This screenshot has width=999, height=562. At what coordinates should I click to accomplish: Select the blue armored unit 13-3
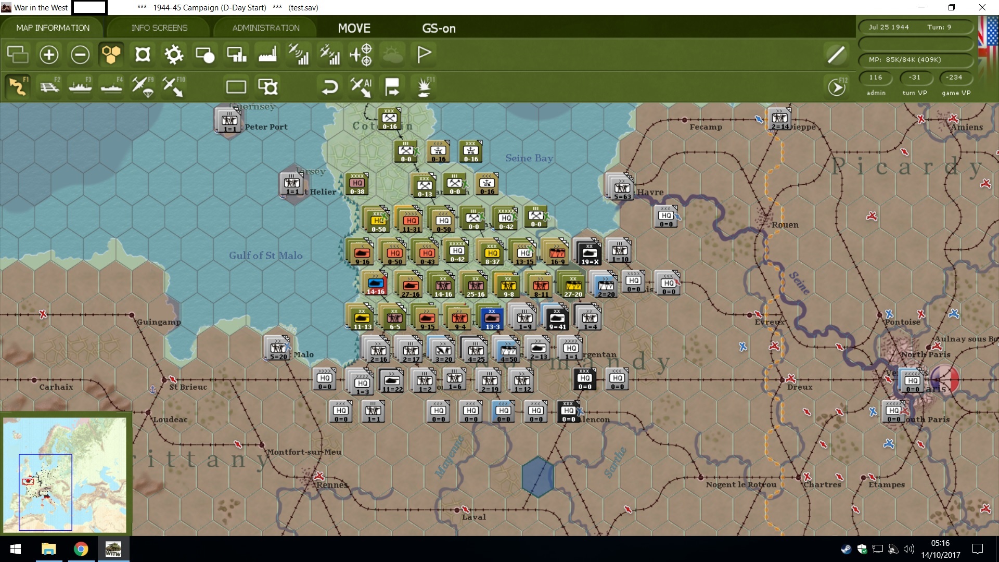[x=492, y=318]
